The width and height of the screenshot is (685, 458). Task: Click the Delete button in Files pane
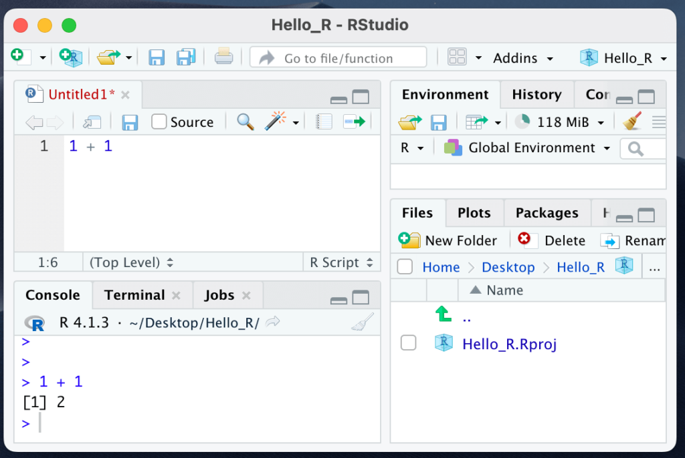(x=551, y=240)
